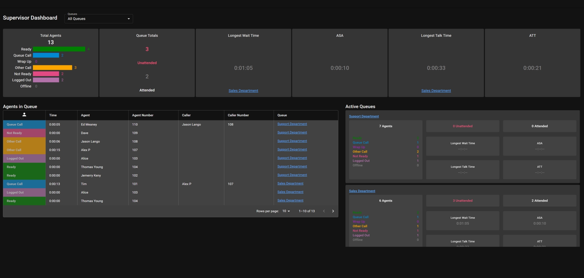Go to previous page of agents table

click(324, 211)
